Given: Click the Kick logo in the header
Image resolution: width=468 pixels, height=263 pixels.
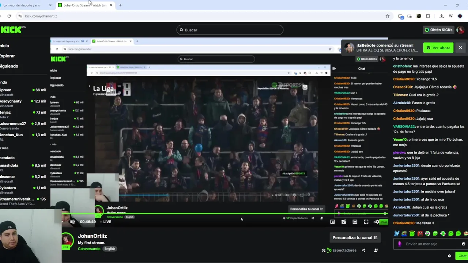Looking at the screenshot, I should pos(12,30).
